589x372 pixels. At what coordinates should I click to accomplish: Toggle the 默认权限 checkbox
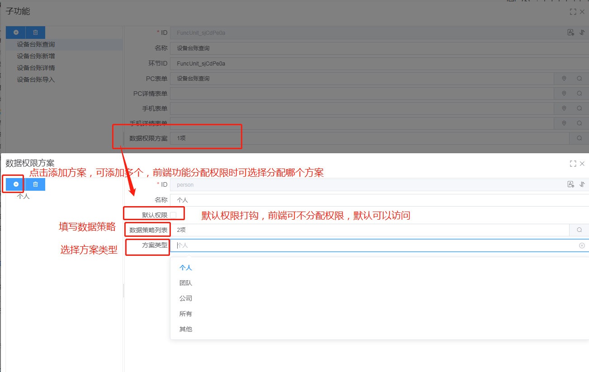(173, 215)
